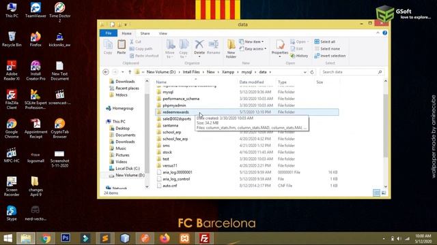Open FileZilla from the taskbar
This screenshot has width=437, height=245.
[204, 238]
